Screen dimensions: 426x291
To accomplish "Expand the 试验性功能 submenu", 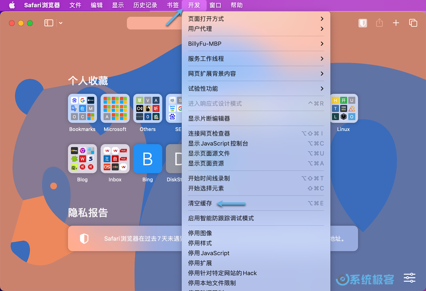I will tap(203, 88).
